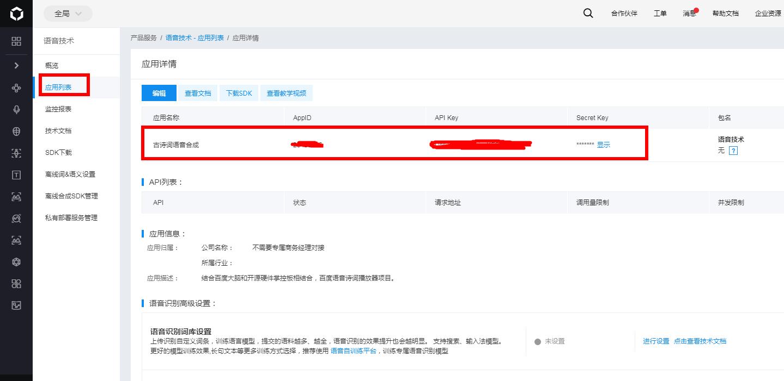Screen dimensions: 784x381
Task: Select the microphone speech service icon
Action: 16,109
